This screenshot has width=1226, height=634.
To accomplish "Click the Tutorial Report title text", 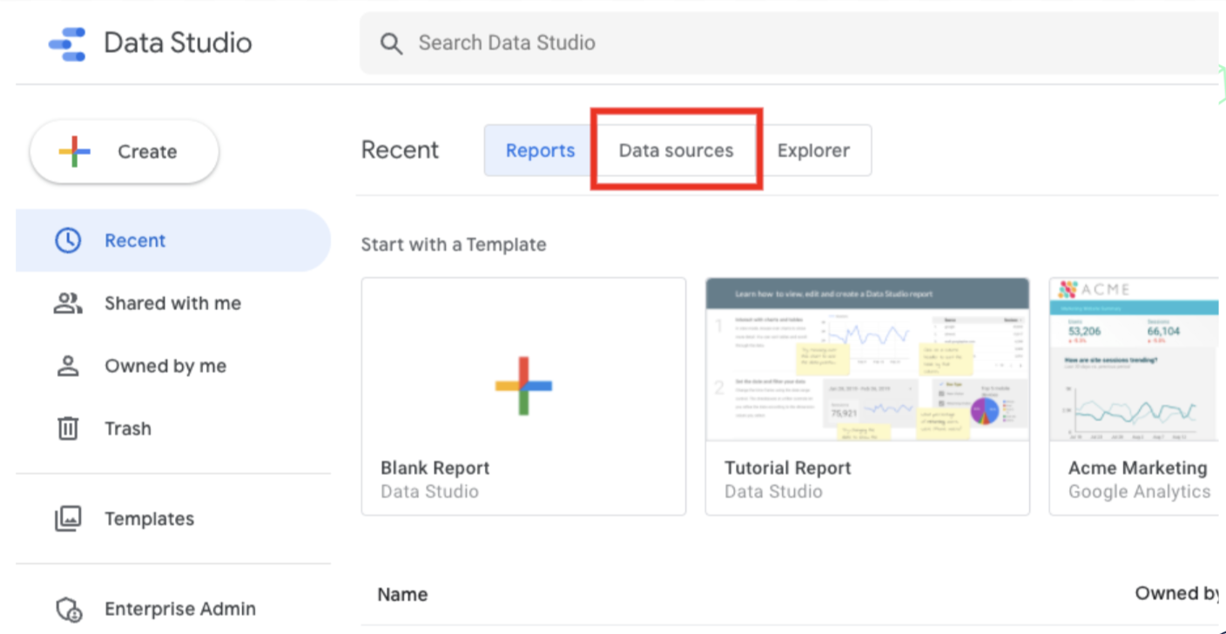I will [x=788, y=468].
